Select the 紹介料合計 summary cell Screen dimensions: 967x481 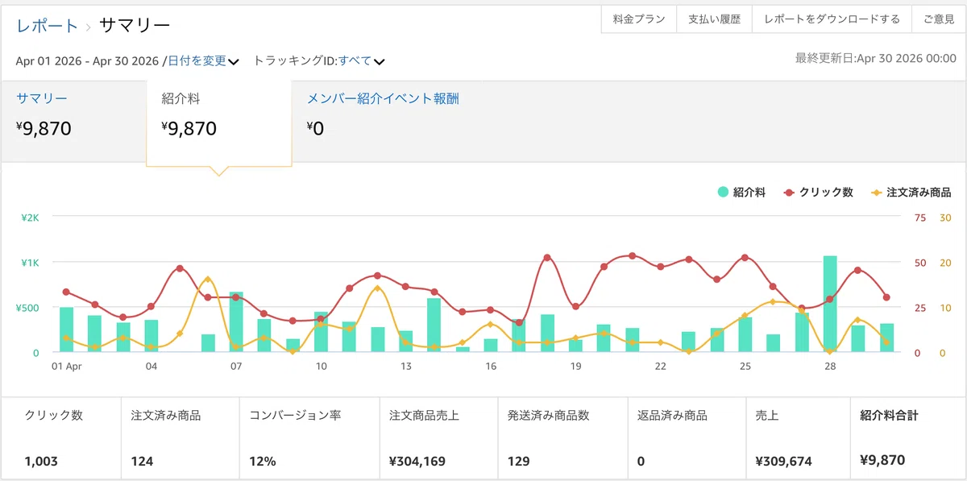[x=907, y=437]
